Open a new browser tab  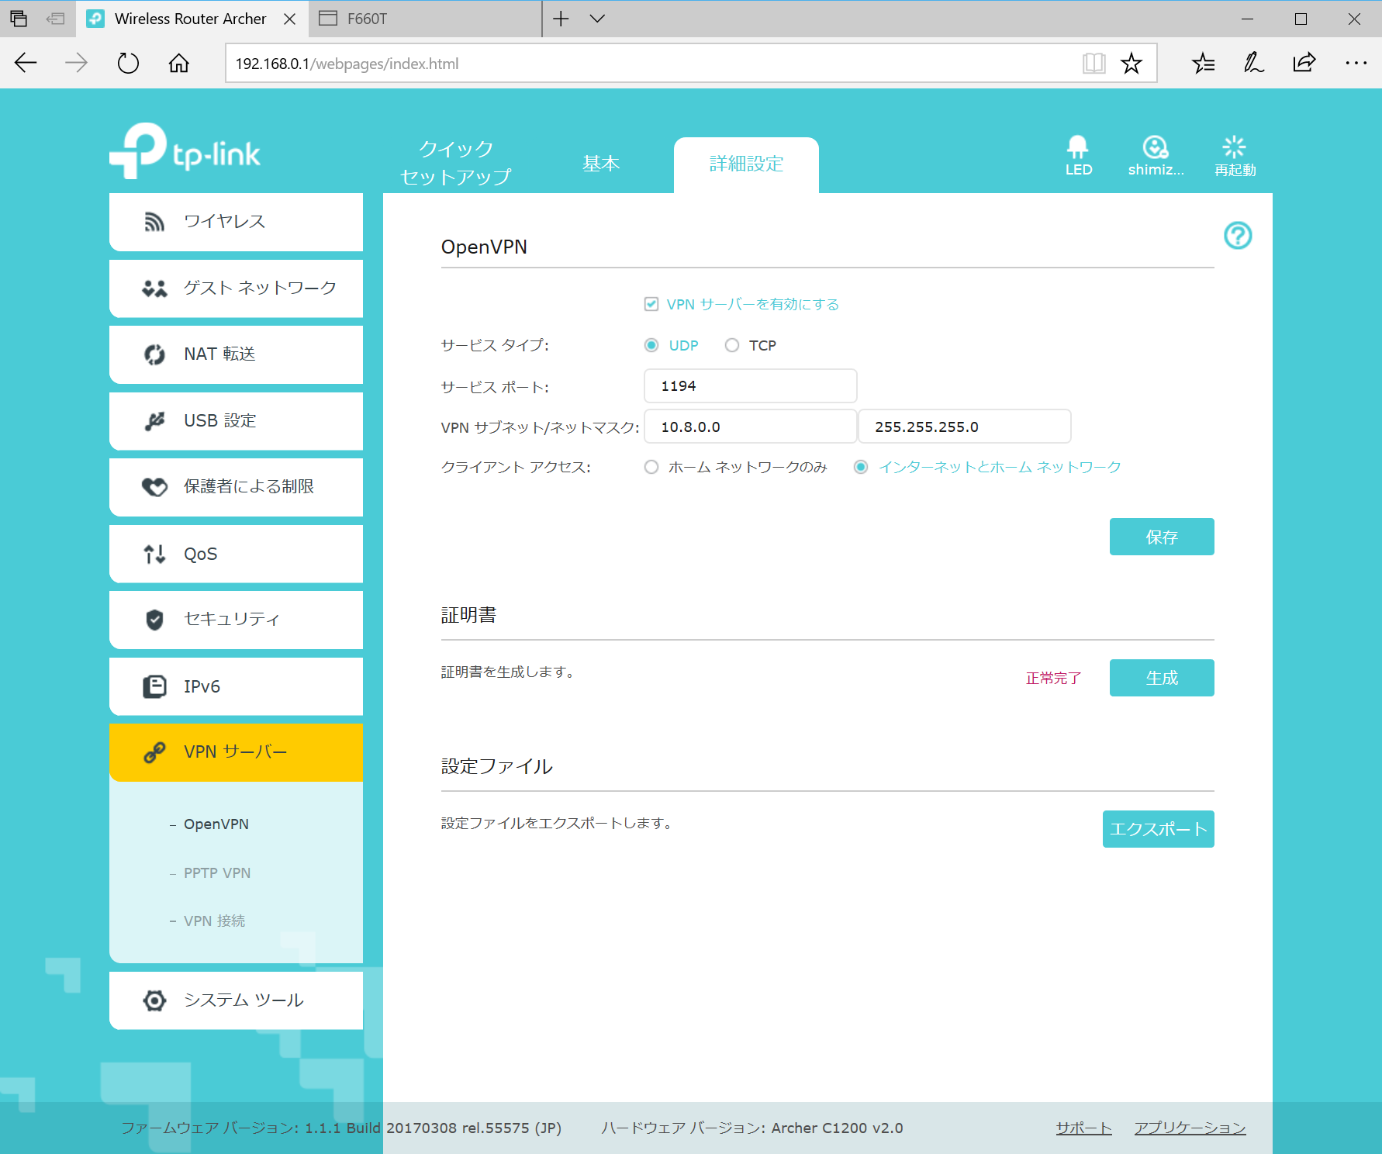tap(561, 19)
